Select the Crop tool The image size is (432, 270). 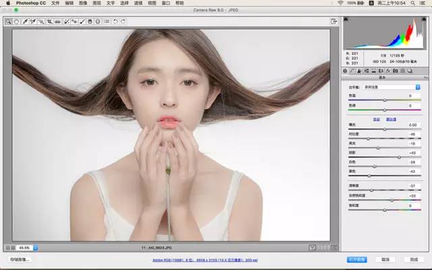tap(49, 22)
